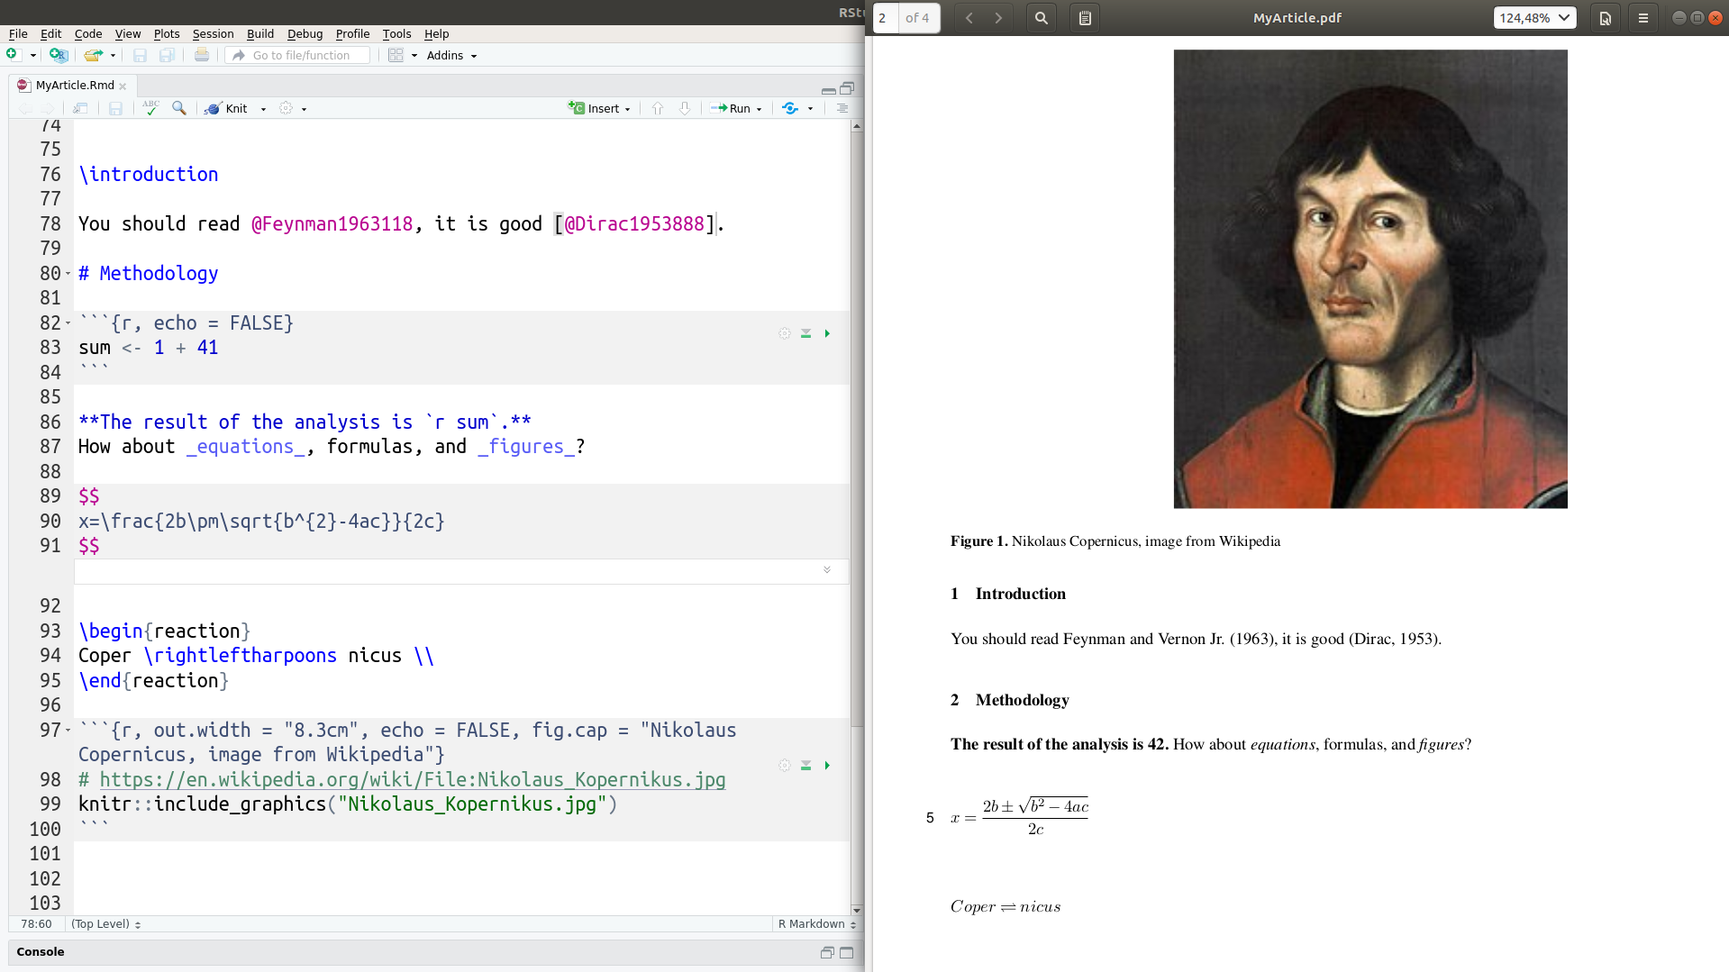Open PDF zoom level dropdown 124,48%

(x=1534, y=18)
